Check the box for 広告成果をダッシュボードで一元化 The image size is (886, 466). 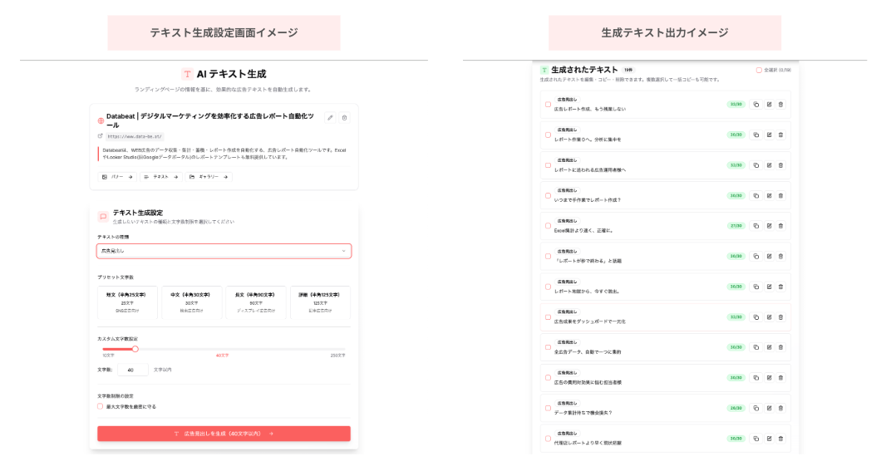coord(548,317)
